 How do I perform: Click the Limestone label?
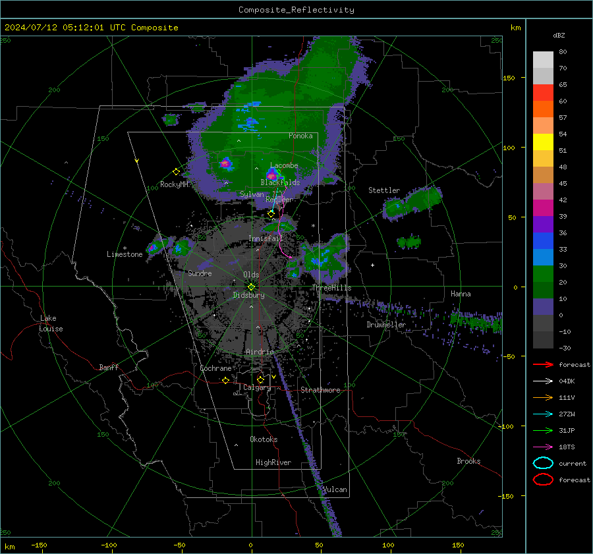coord(125,254)
